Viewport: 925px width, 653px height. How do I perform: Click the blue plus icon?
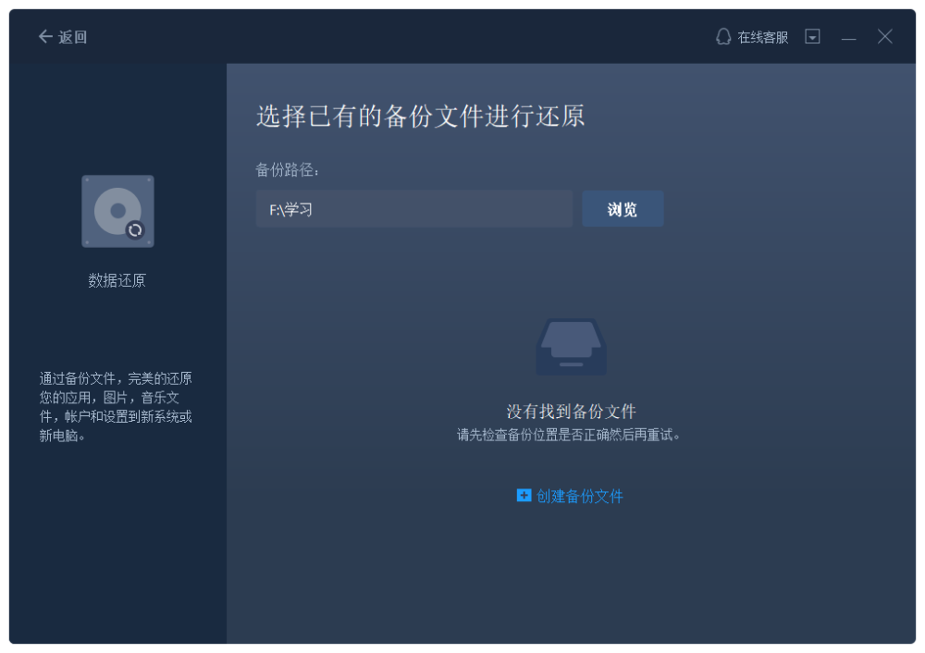coord(524,495)
